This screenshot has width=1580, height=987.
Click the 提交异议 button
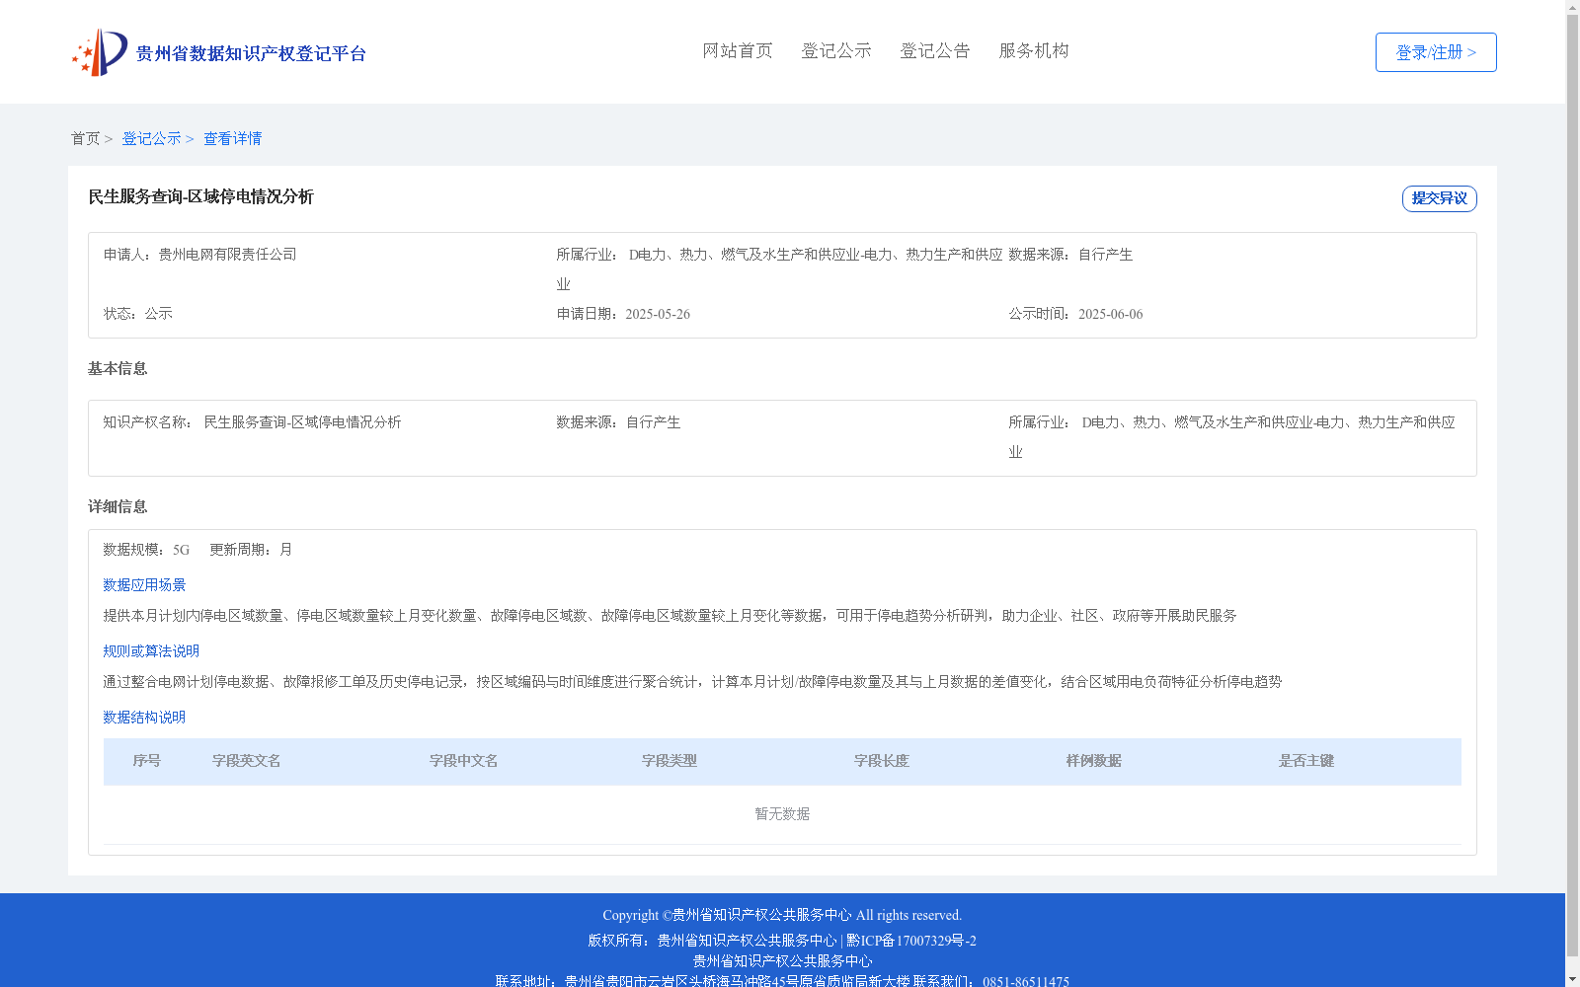coord(1438,197)
